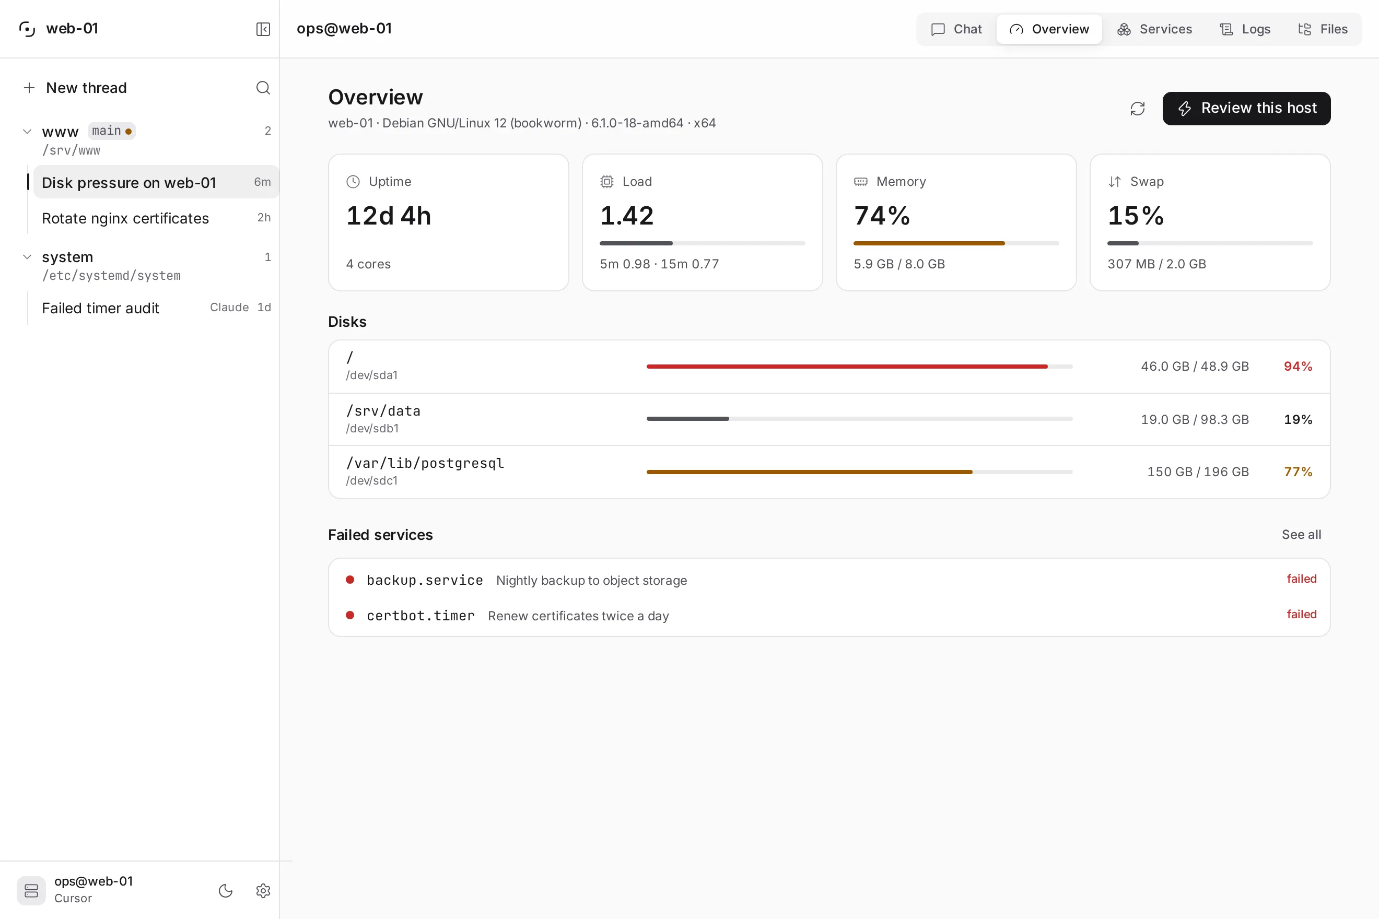Open Failed timer audit thread
The width and height of the screenshot is (1379, 919).
point(156,308)
